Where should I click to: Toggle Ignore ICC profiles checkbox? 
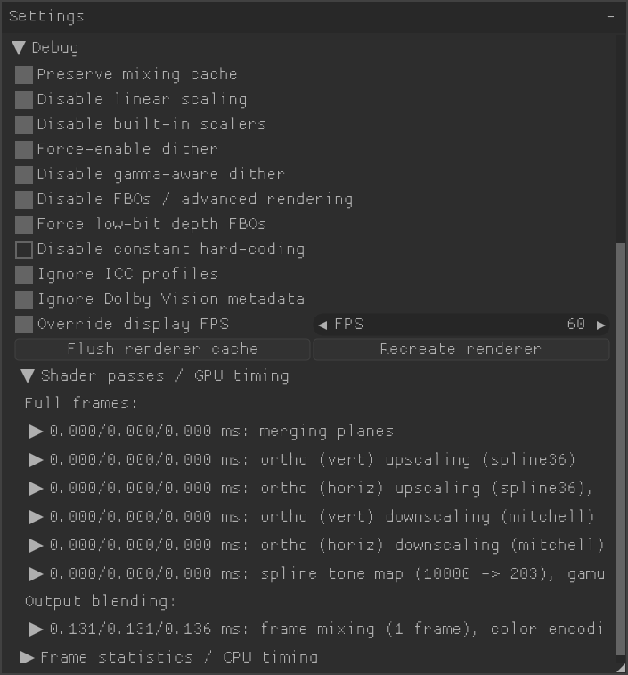point(24,275)
